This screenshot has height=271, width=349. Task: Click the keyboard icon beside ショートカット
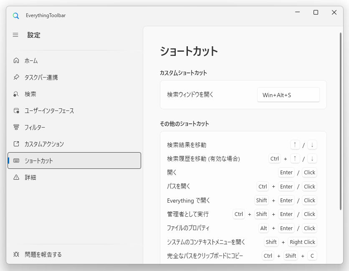(16, 161)
